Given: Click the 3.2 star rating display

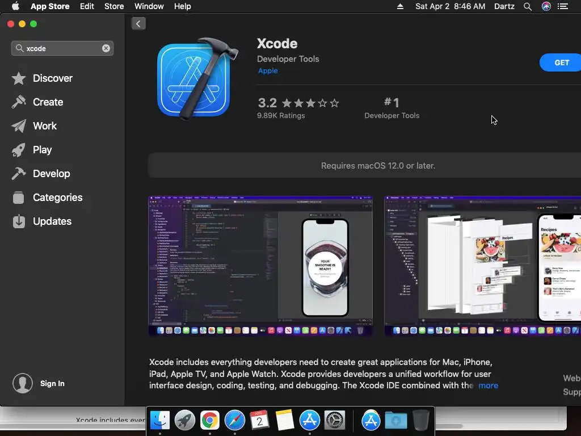Looking at the screenshot, I should coord(298,103).
